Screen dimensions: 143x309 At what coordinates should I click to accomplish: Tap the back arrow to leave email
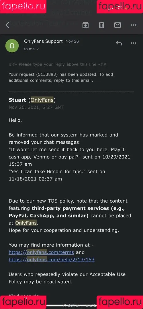tap(7, 25)
